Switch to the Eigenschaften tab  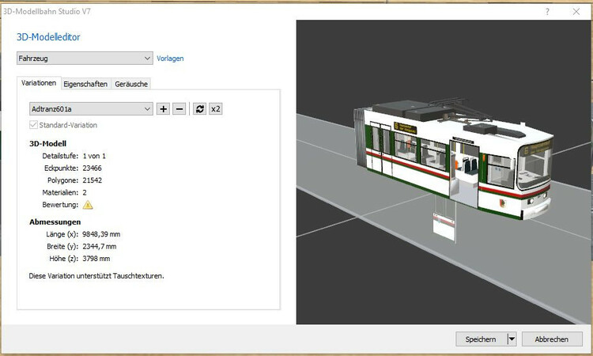click(86, 84)
